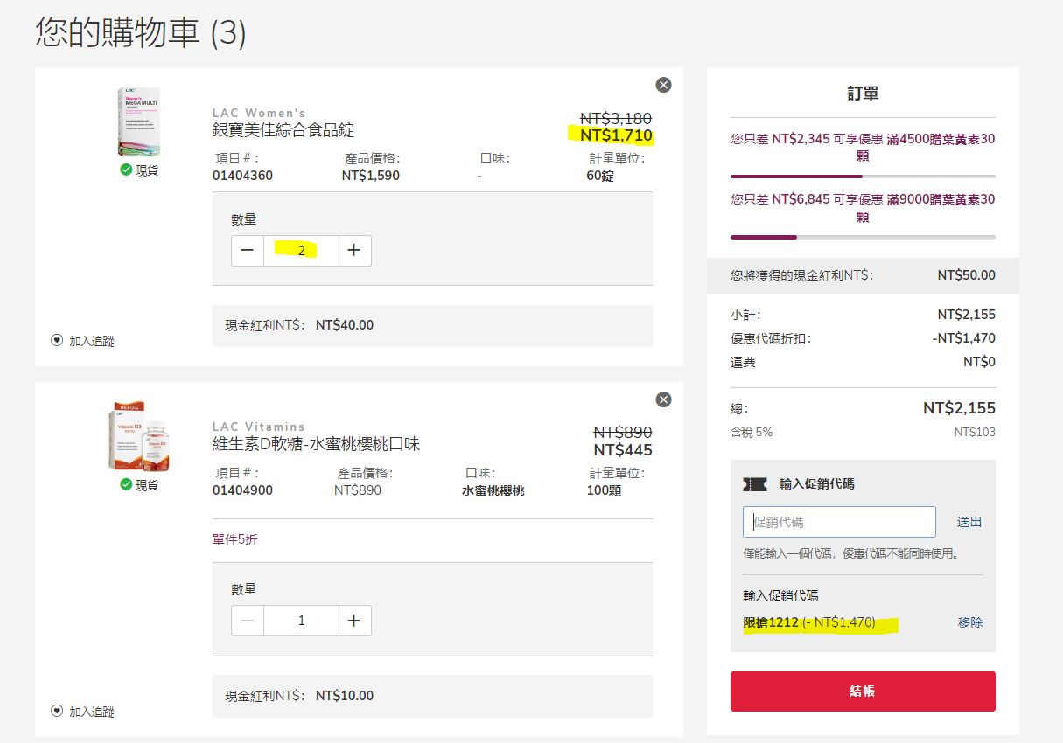Select the 100顆 unit value
Viewport: 1063px width, 743px height.
coord(604,490)
